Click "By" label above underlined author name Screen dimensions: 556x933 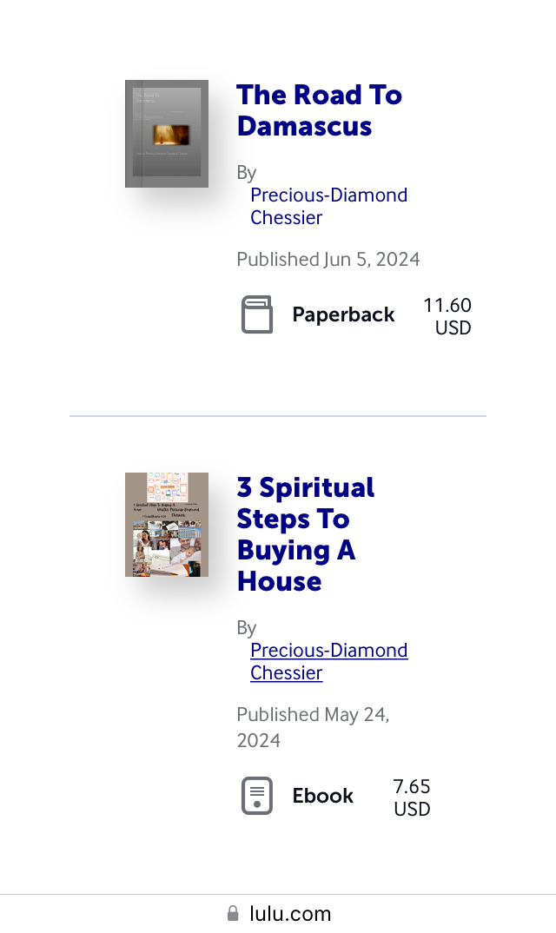pos(247,628)
